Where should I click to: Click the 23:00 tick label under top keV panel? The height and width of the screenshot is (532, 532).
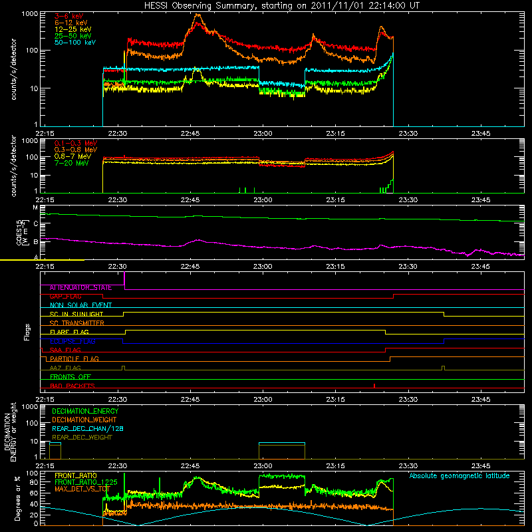pos(263,134)
